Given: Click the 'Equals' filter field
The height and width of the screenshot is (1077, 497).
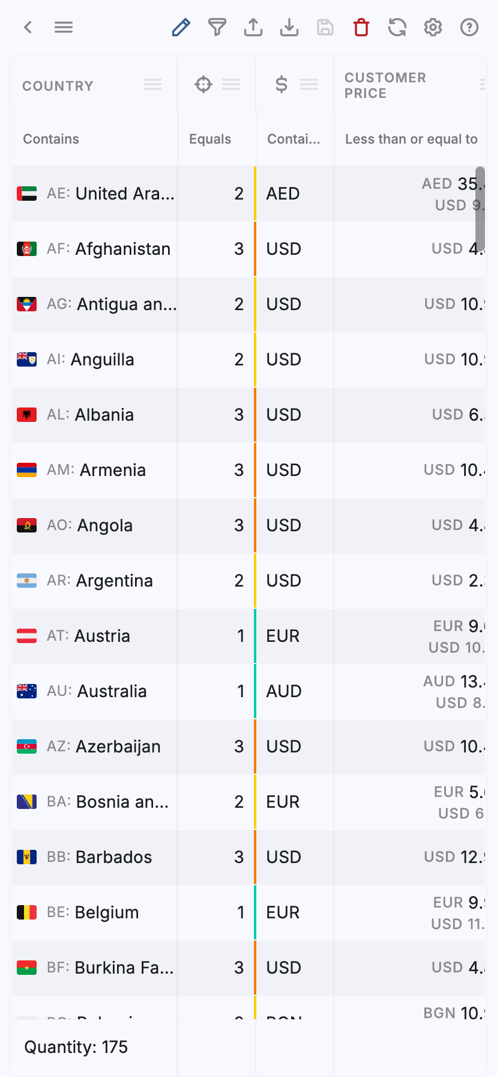Looking at the screenshot, I should point(216,139).
